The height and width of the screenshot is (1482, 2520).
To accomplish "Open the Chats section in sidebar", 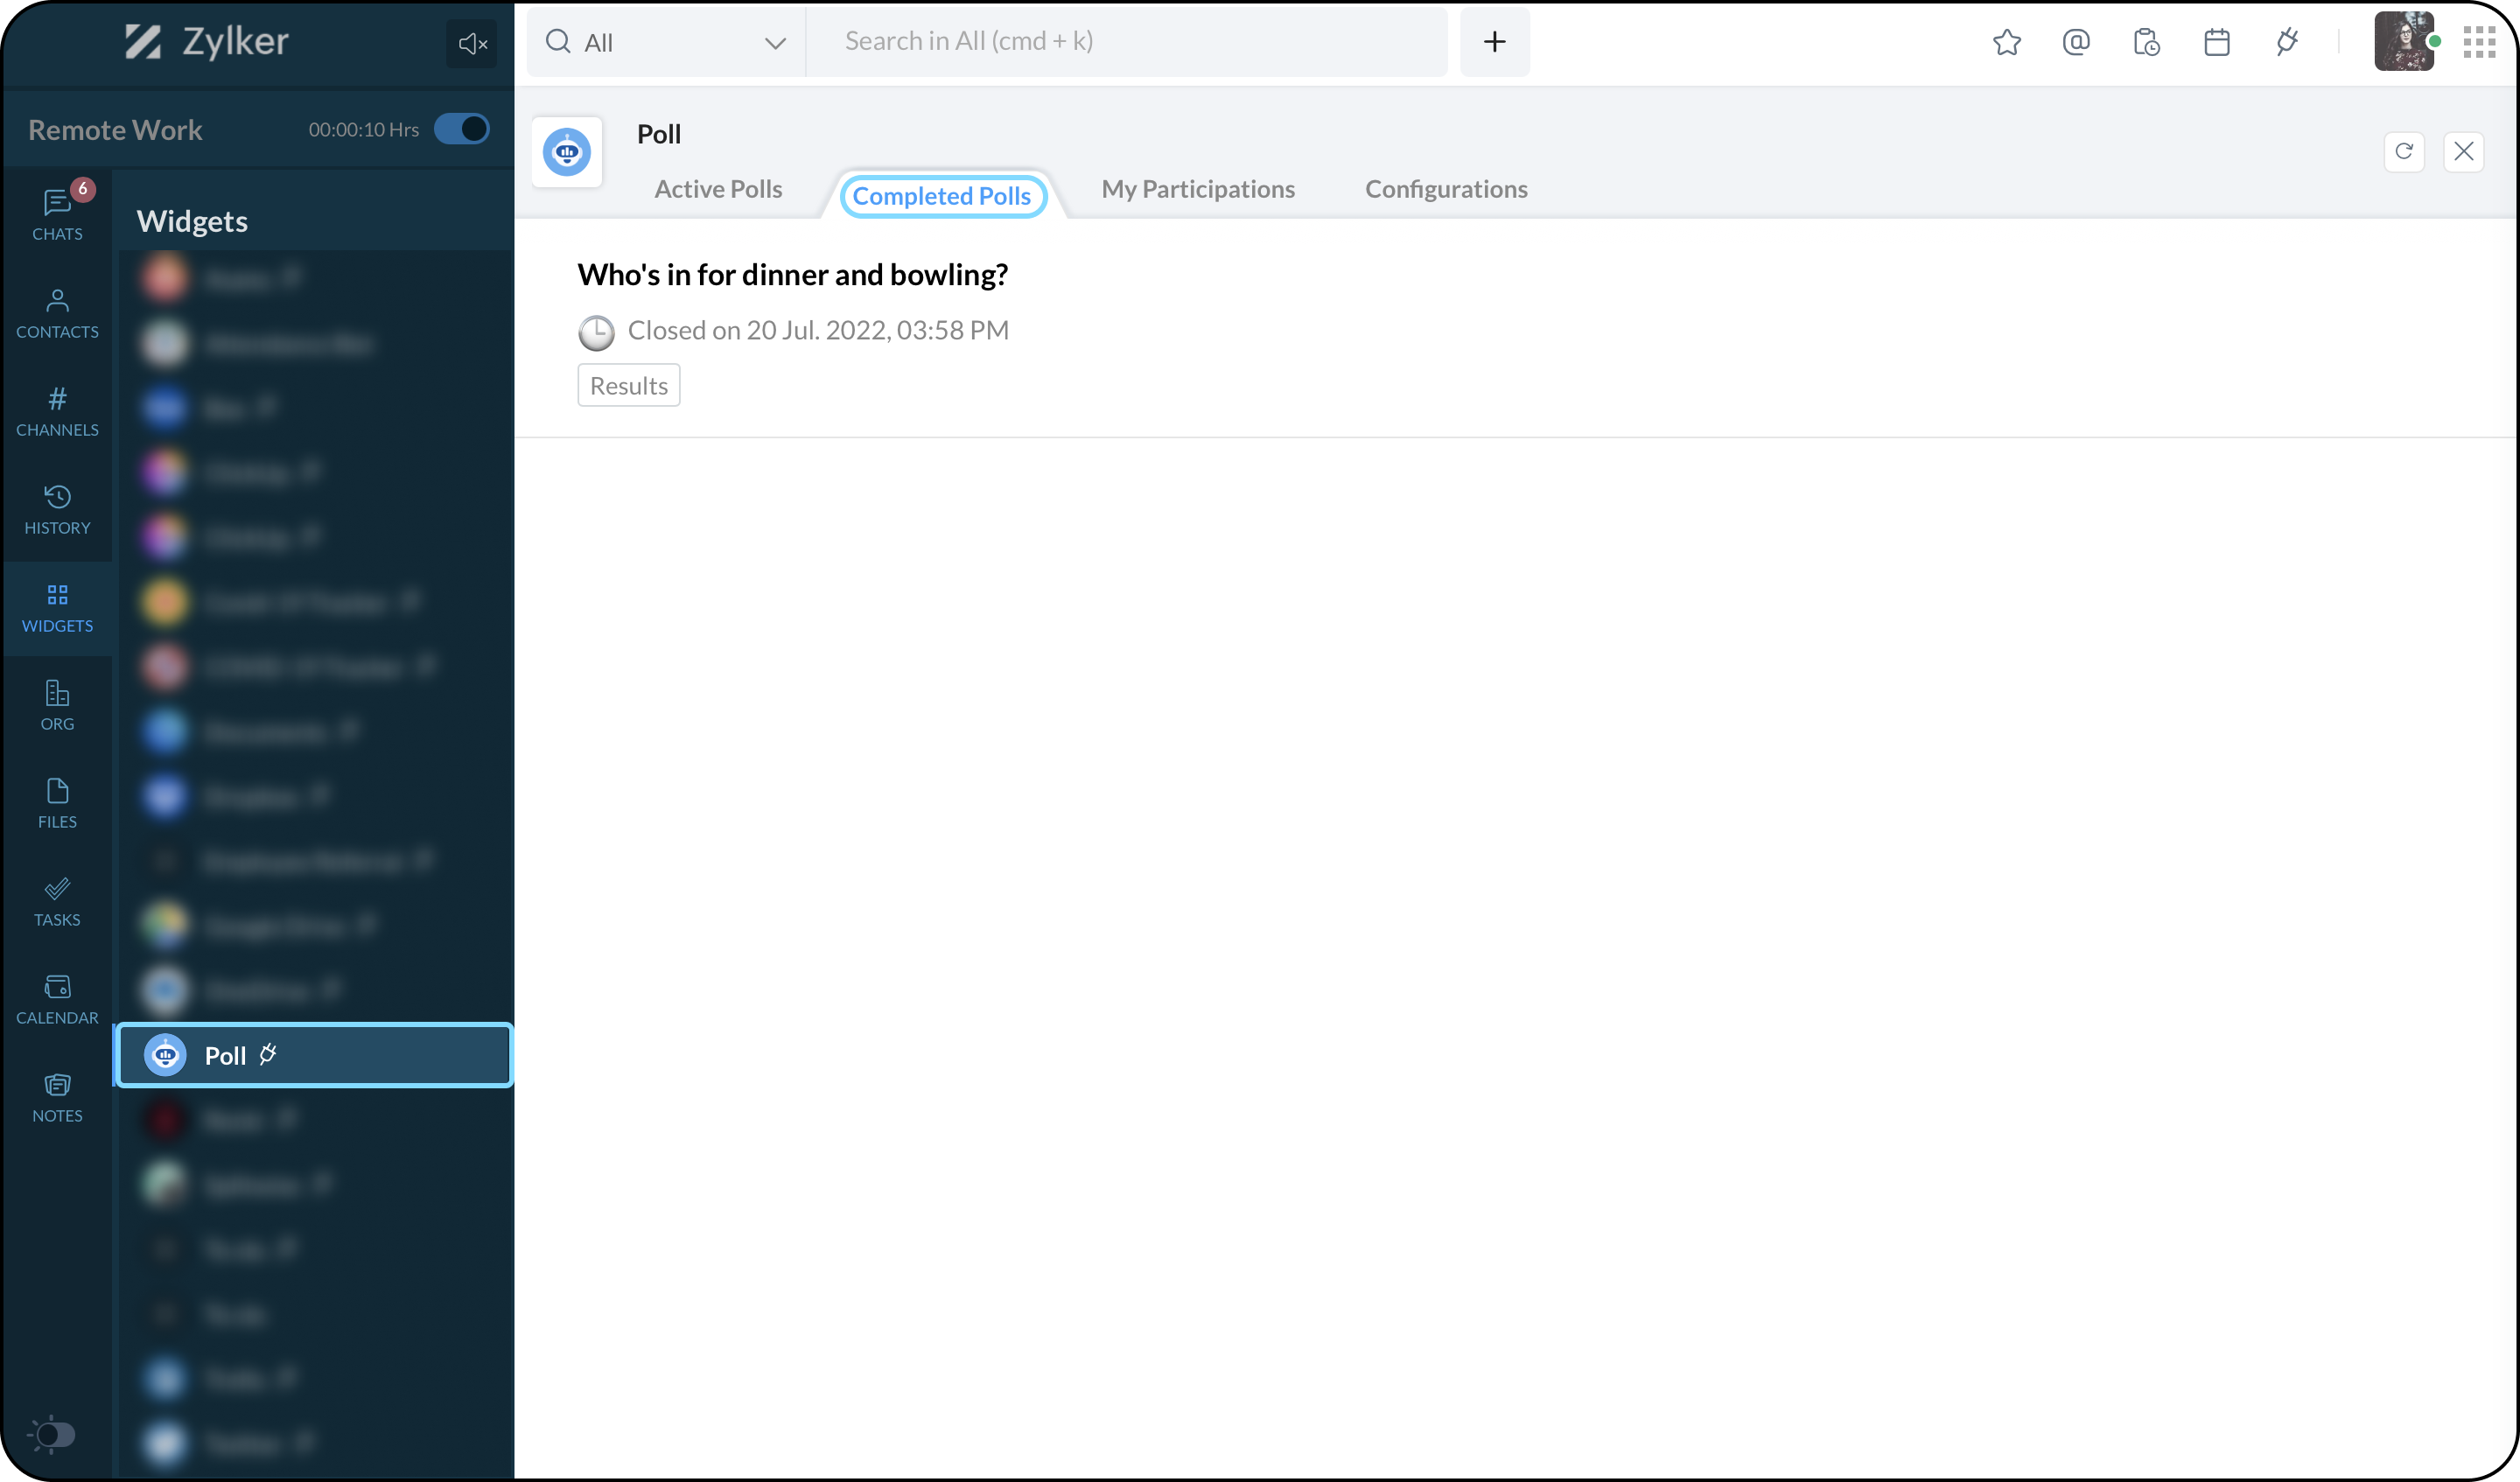I will tap(57, 213).
